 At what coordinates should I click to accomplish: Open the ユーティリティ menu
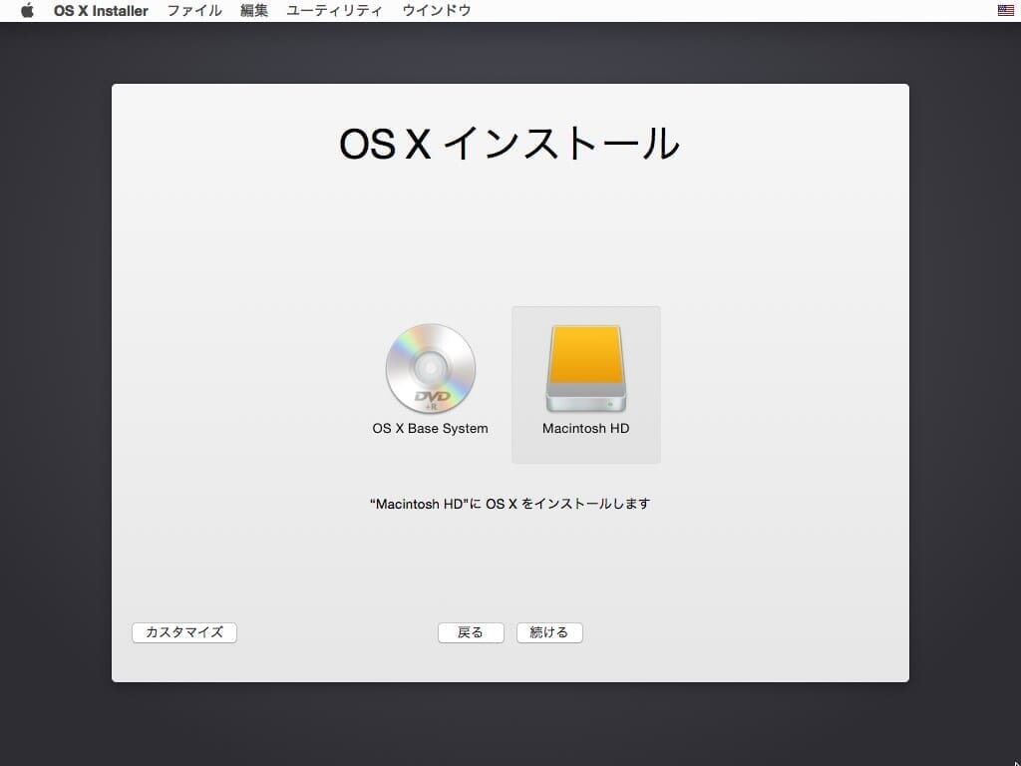pyautogui.click(x=334, y=11)
